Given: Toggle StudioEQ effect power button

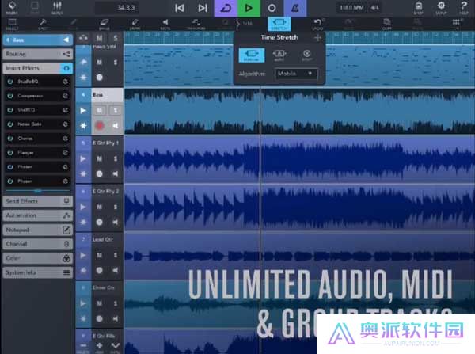Looking at the screenshot, I should point(10,82).
